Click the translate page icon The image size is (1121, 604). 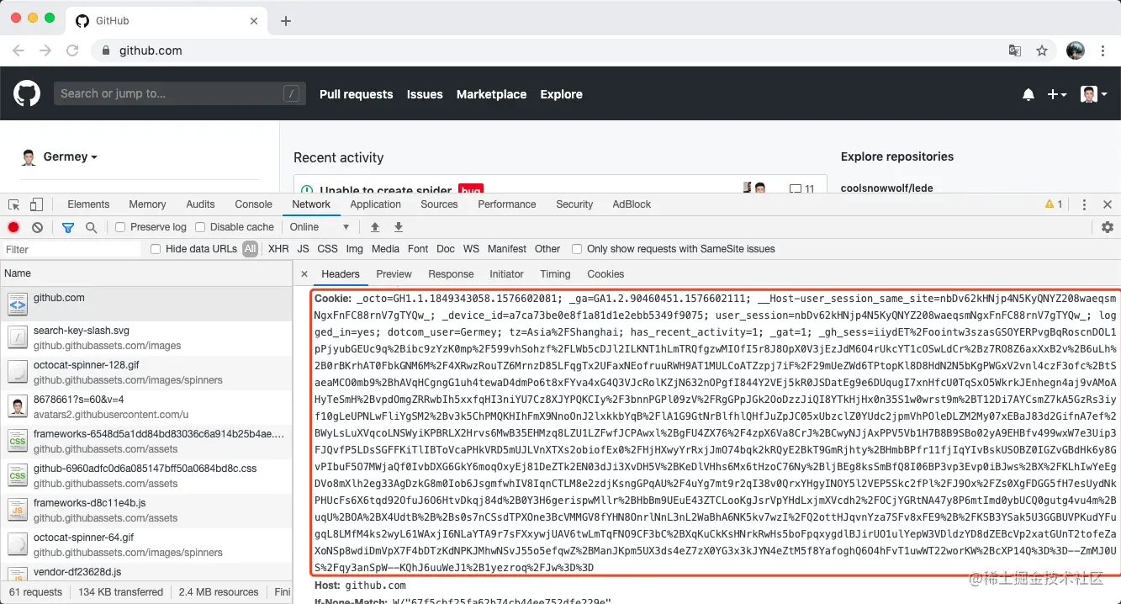pos(1015,50)
